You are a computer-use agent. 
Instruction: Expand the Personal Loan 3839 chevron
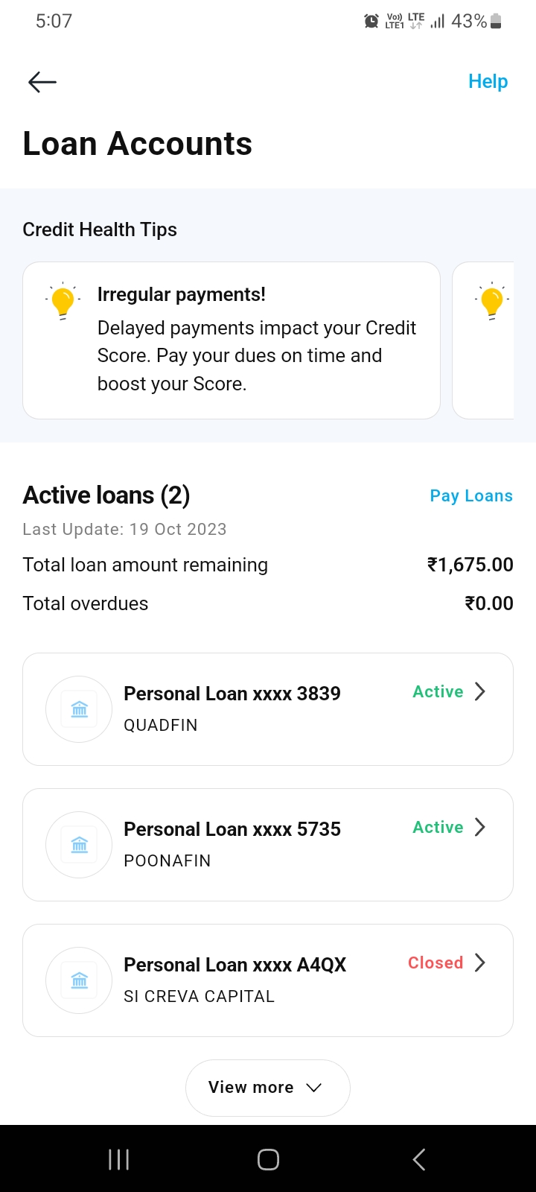480,692
